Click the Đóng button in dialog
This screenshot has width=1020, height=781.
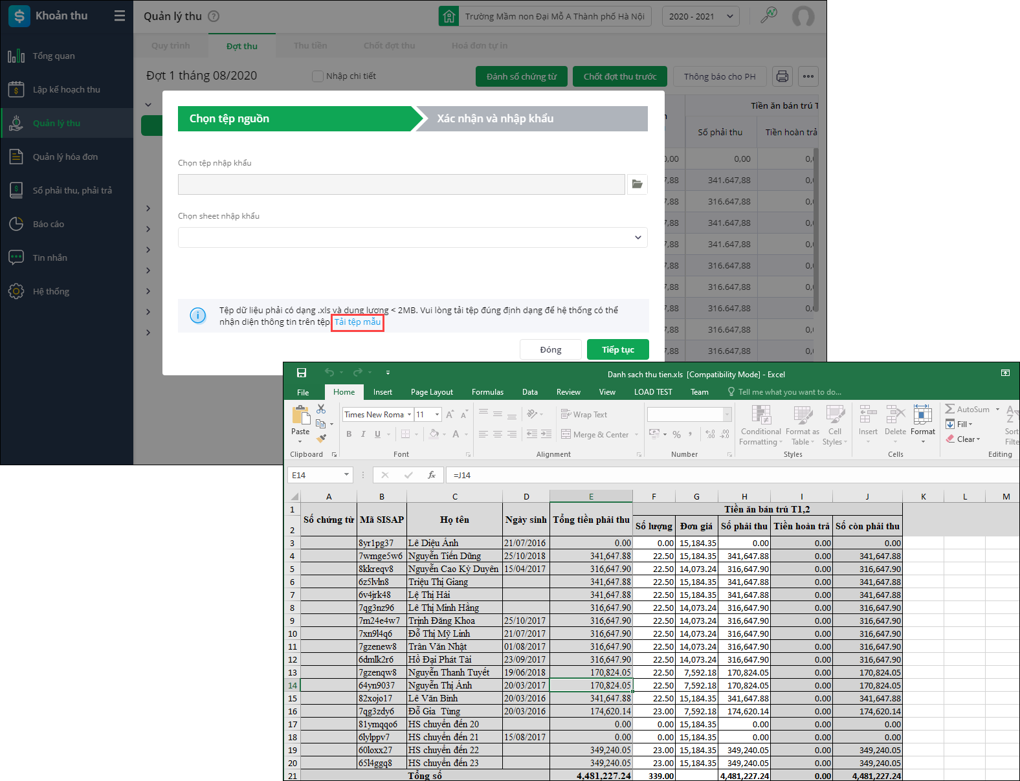(x=551, y=349)
